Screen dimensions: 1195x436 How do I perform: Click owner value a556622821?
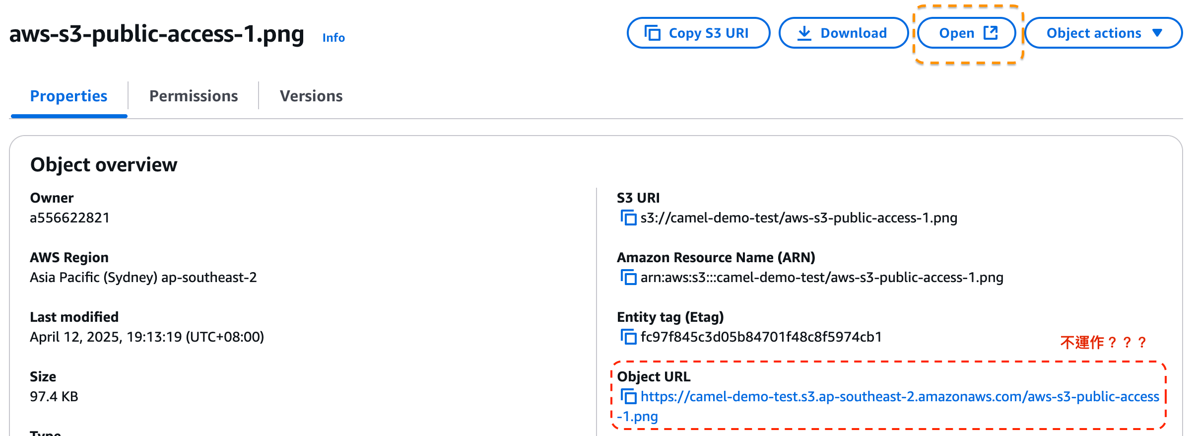tap(69, 218)
